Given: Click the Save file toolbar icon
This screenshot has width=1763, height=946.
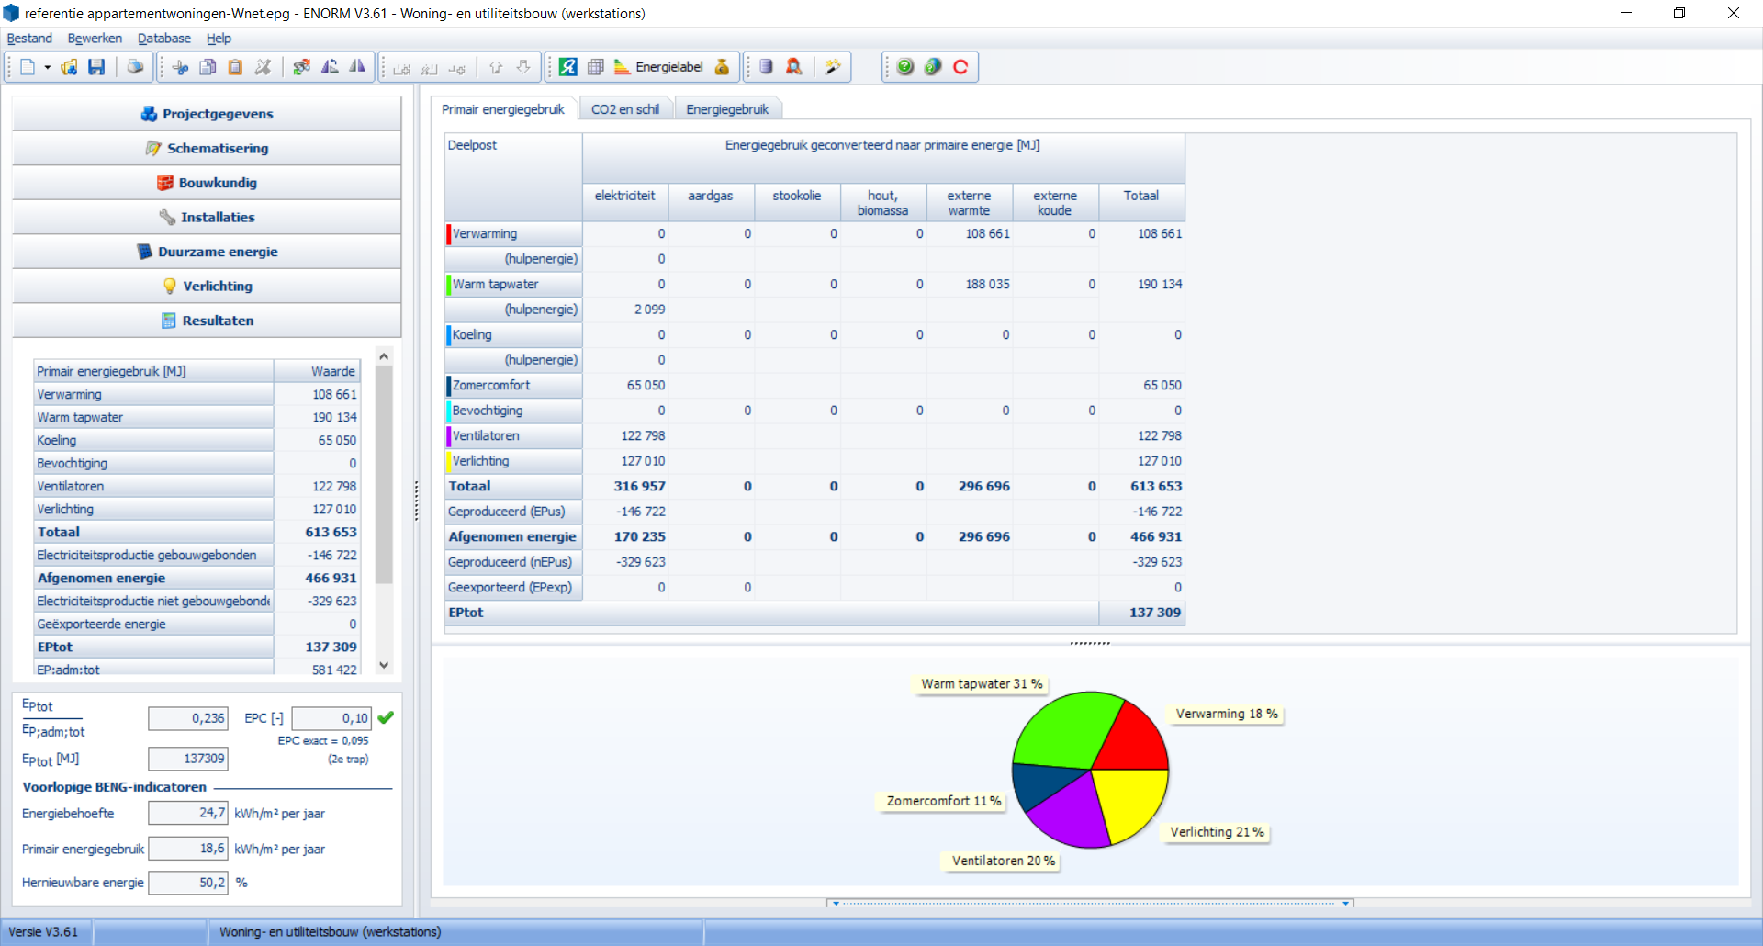Looking at the screenshot, I should [96, 67].
